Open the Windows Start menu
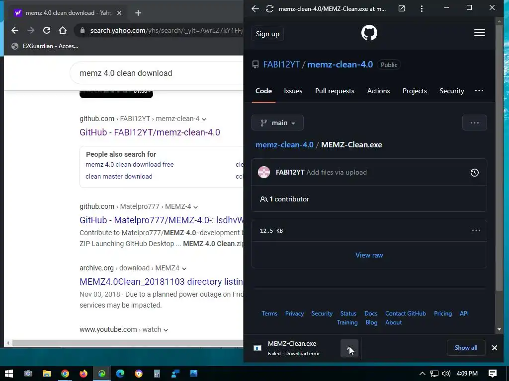509x381 pixels. (9, 374)
